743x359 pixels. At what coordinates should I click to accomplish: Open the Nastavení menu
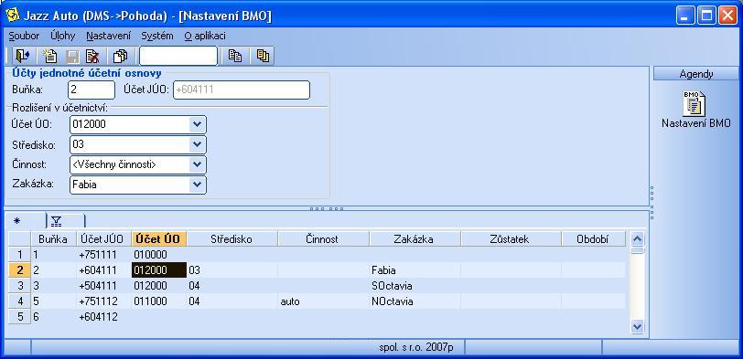coord(109,36)
